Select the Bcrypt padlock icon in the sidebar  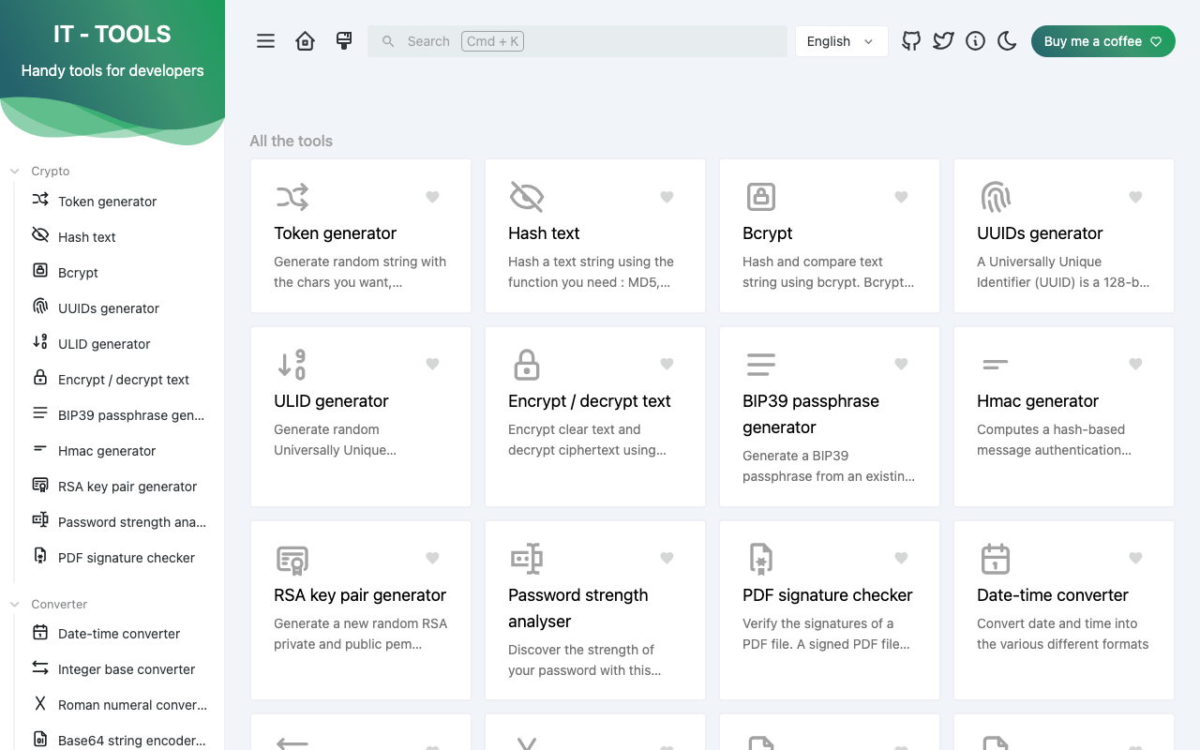39,272
